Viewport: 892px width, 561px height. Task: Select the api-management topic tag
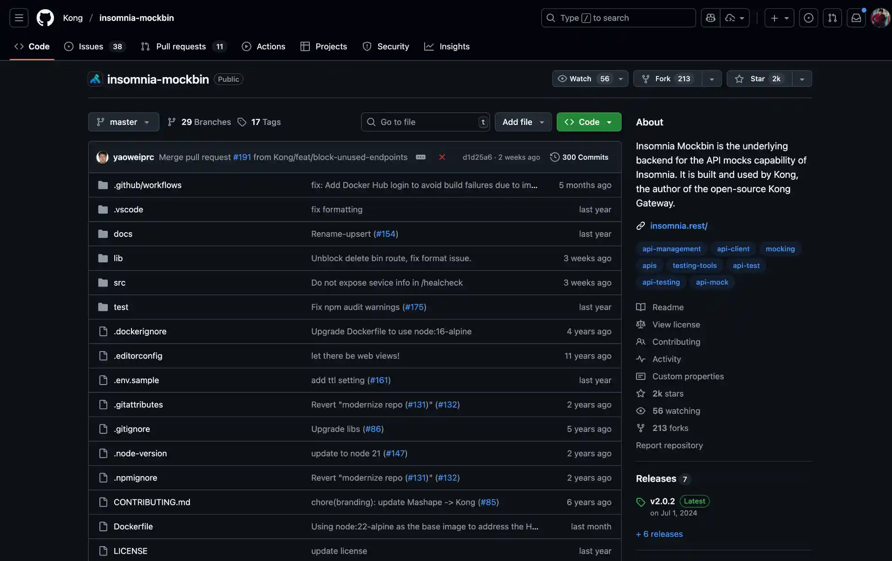(671, 249)
